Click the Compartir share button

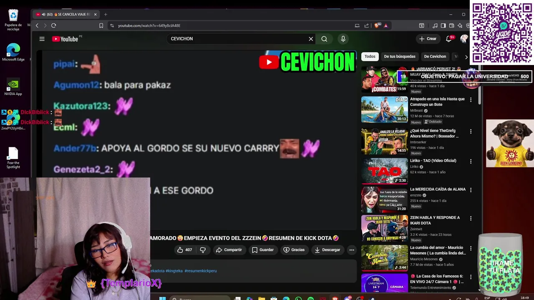(x=229, y=250)
